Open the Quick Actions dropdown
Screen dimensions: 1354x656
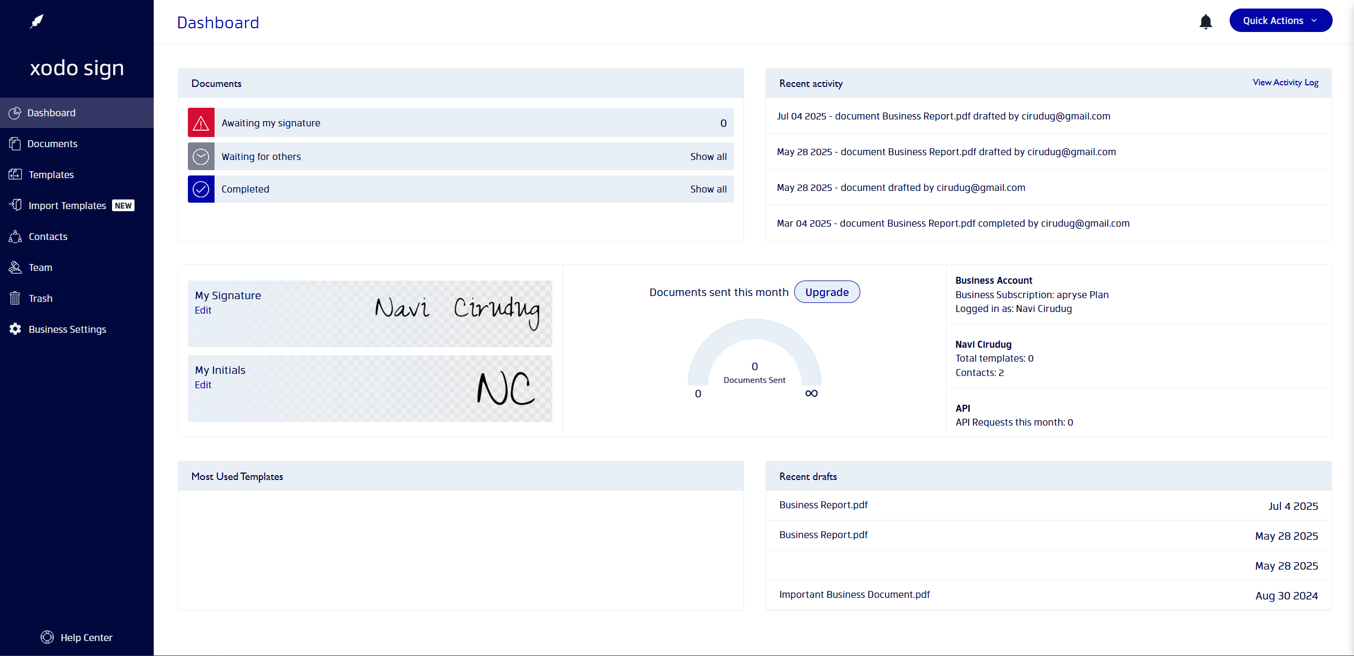pos(1280,21)
